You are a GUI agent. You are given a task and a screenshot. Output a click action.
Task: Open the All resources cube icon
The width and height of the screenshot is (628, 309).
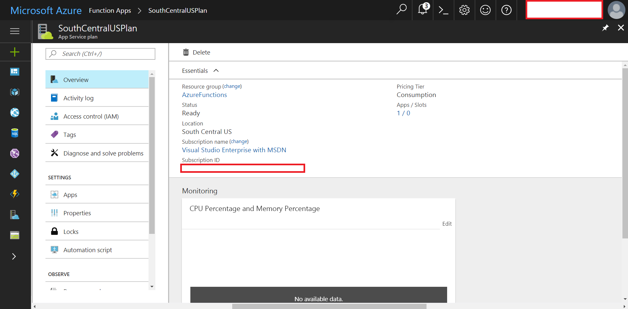point(15,92)
